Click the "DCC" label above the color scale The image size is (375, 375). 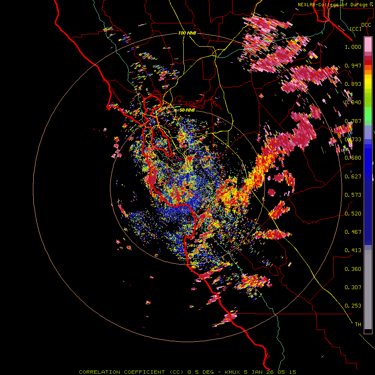(366, 25)
